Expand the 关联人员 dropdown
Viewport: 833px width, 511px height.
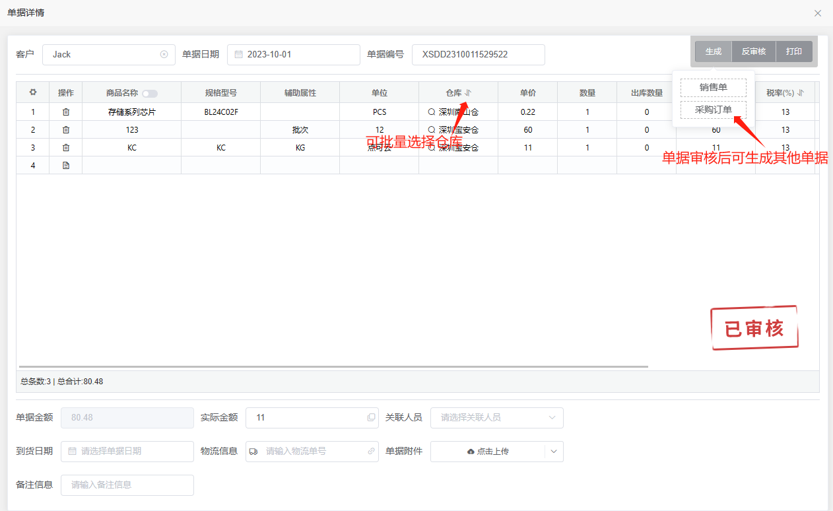click(552, 418)
